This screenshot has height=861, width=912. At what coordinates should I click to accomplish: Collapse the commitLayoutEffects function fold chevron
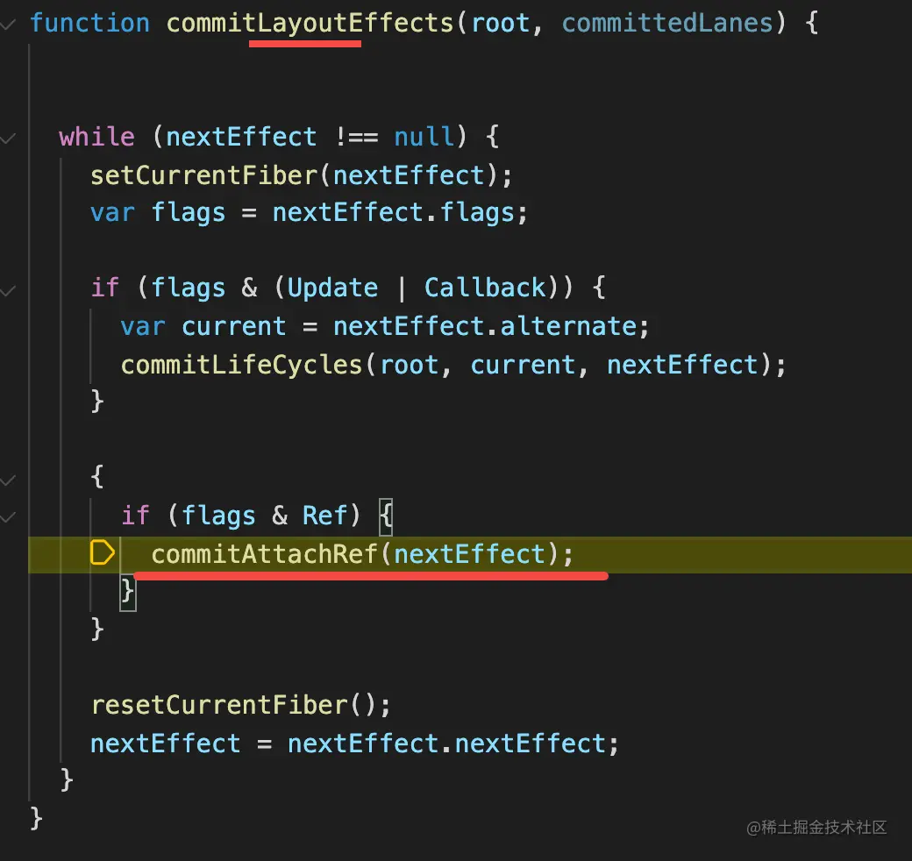[x=8, y=25]
